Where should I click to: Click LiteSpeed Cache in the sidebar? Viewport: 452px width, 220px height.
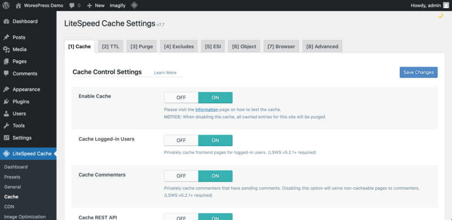32,154
